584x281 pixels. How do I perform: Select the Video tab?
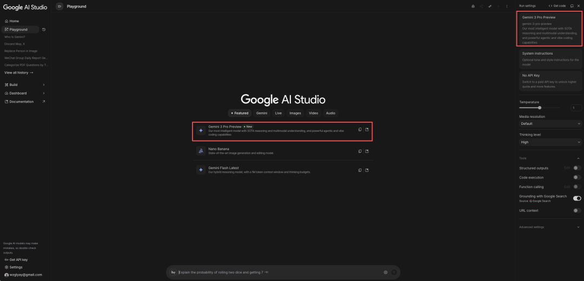pyautogui.click(x=314, y=113)
